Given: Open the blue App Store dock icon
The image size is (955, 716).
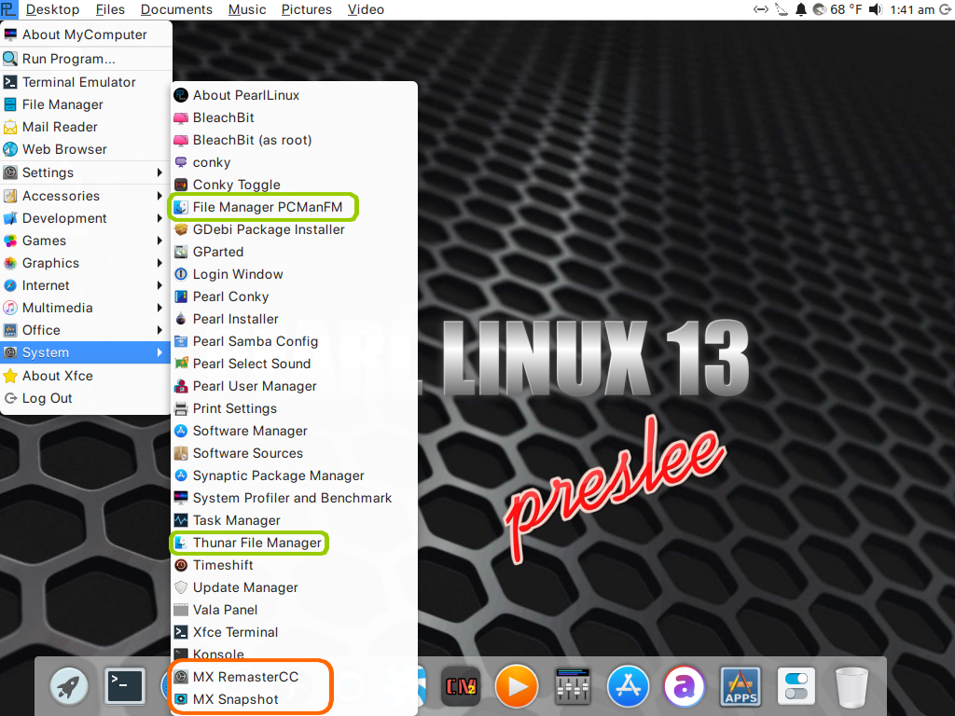Looking at the screenshot, I should tap(628, 688).
